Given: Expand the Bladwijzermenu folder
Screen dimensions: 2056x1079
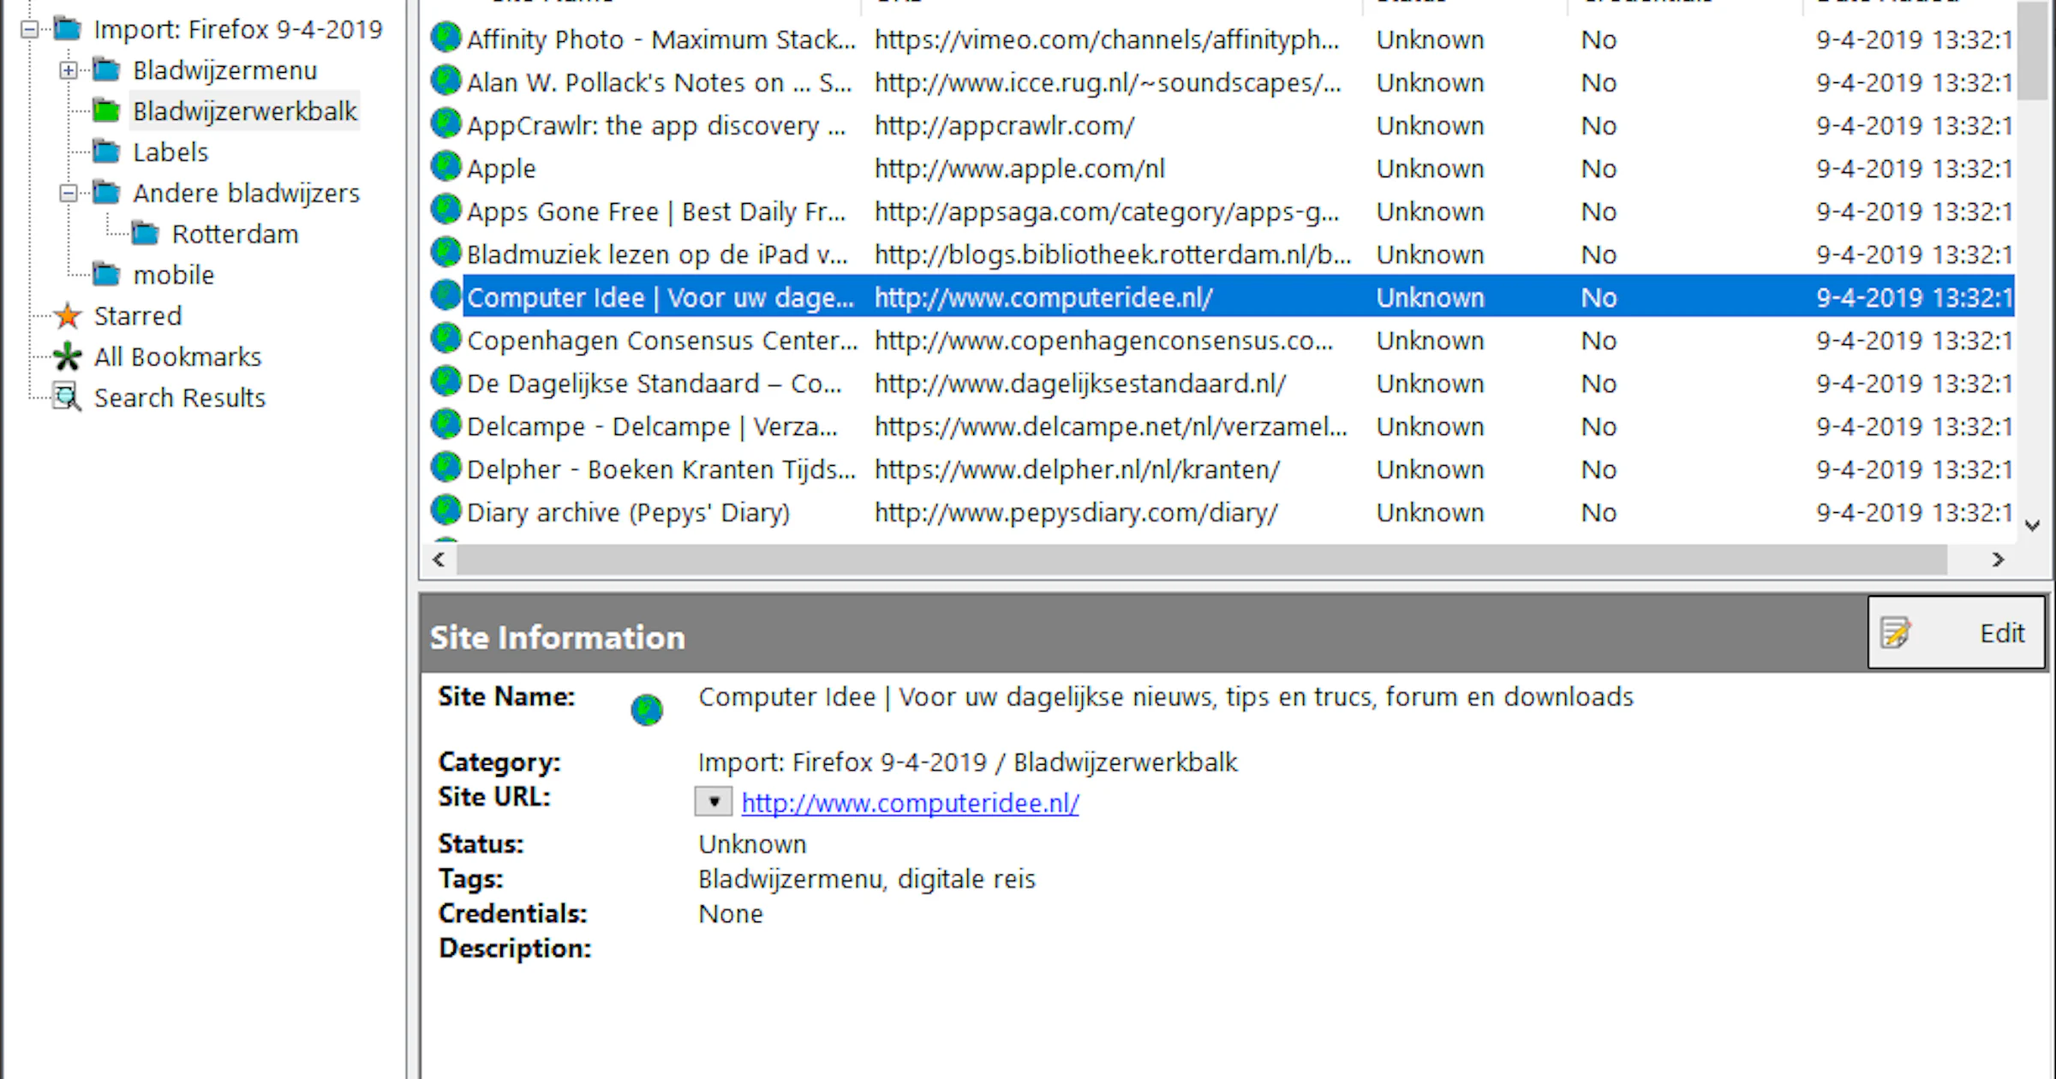Looking at the screenshot, I should point(69,70).
